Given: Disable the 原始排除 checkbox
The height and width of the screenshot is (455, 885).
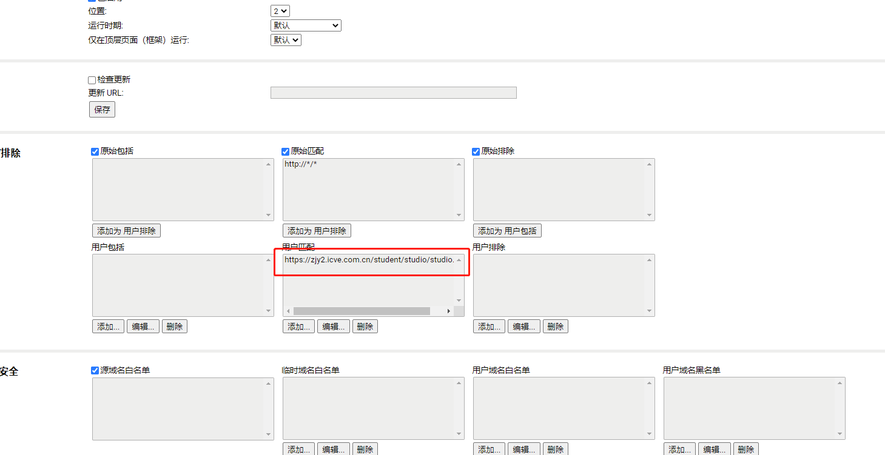Looking at the screenshot, I should click(476, 151).
